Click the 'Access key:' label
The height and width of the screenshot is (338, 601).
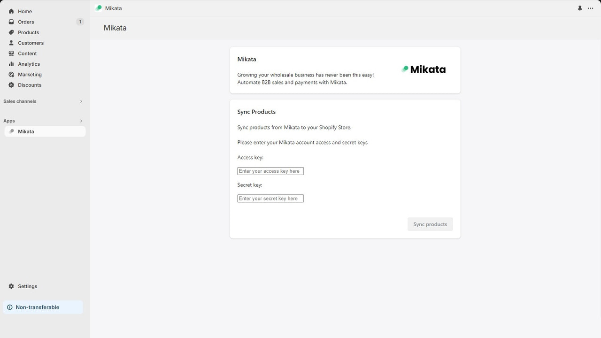[250, 158]
